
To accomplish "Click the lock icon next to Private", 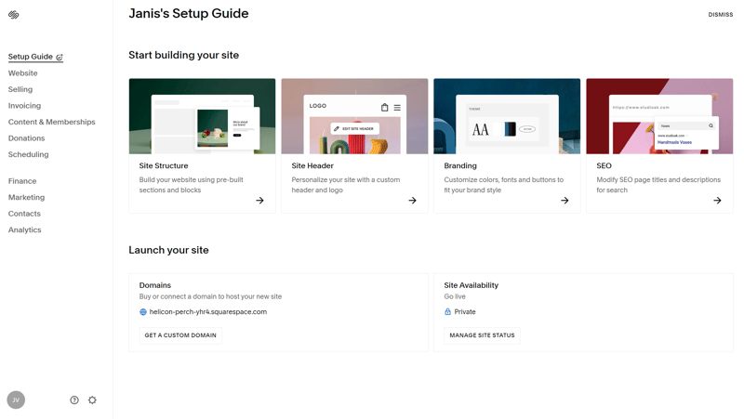I will pos(447,311).
